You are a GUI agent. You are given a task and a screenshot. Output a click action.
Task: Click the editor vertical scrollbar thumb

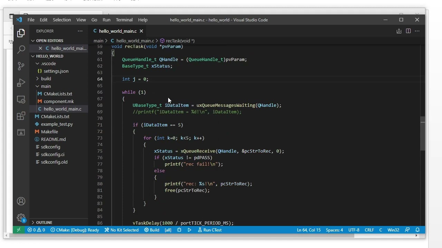point(423,134)
